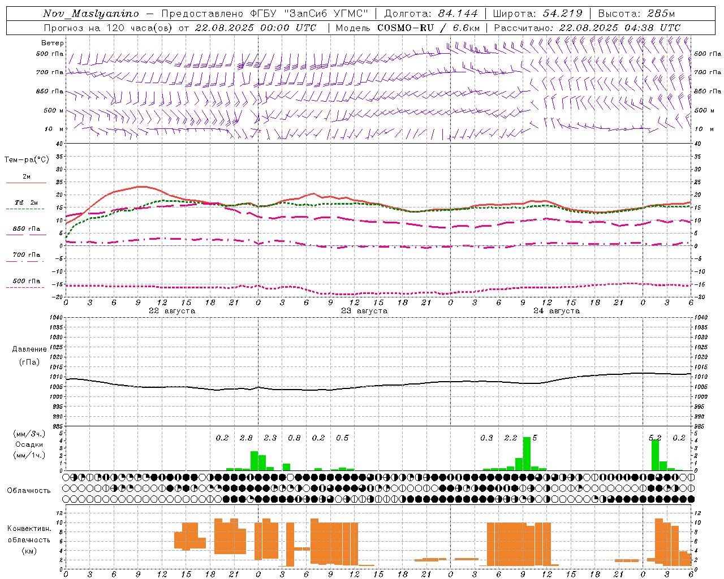
Task: Click the Тем-ра(°C) temperature panel label
Action: coord(27,159)
